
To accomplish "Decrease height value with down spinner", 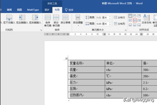I will coord(110,19).
